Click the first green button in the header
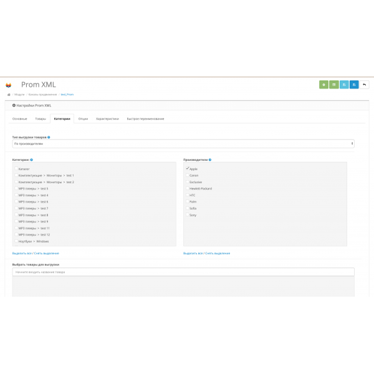The height and width of the screenshot is (374, 374). (324, 85)
